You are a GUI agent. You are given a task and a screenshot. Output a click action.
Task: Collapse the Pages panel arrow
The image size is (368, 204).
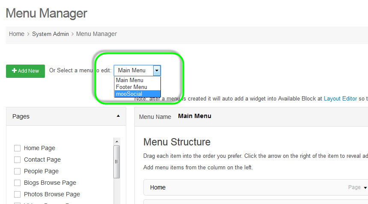point(118,116)
